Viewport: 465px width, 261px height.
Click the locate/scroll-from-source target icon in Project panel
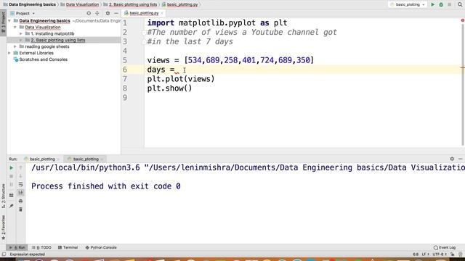pos(89,13)
